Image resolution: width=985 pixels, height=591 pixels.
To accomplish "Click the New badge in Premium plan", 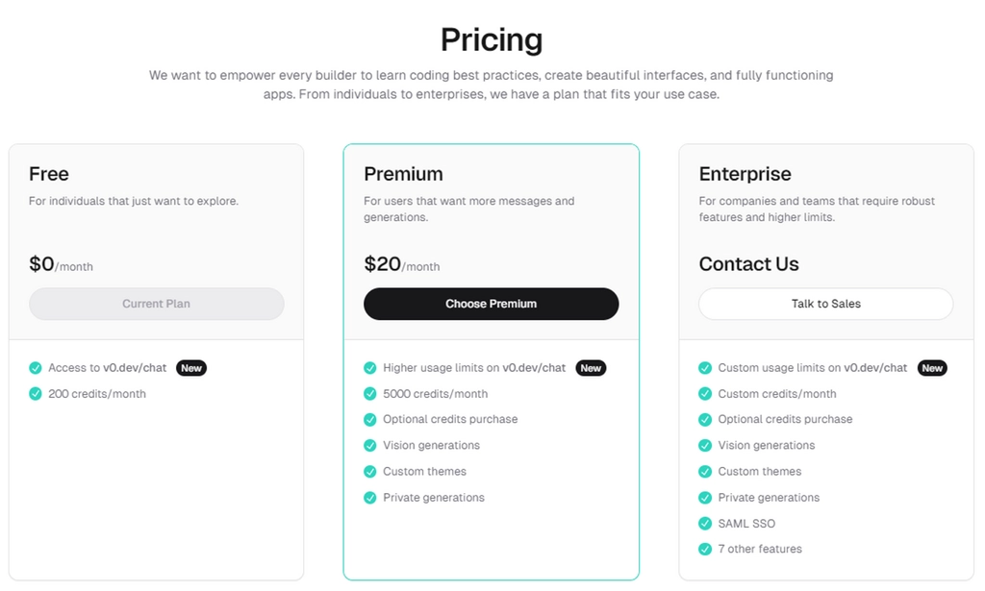I will pyautogui.click(x=591, y=368).
